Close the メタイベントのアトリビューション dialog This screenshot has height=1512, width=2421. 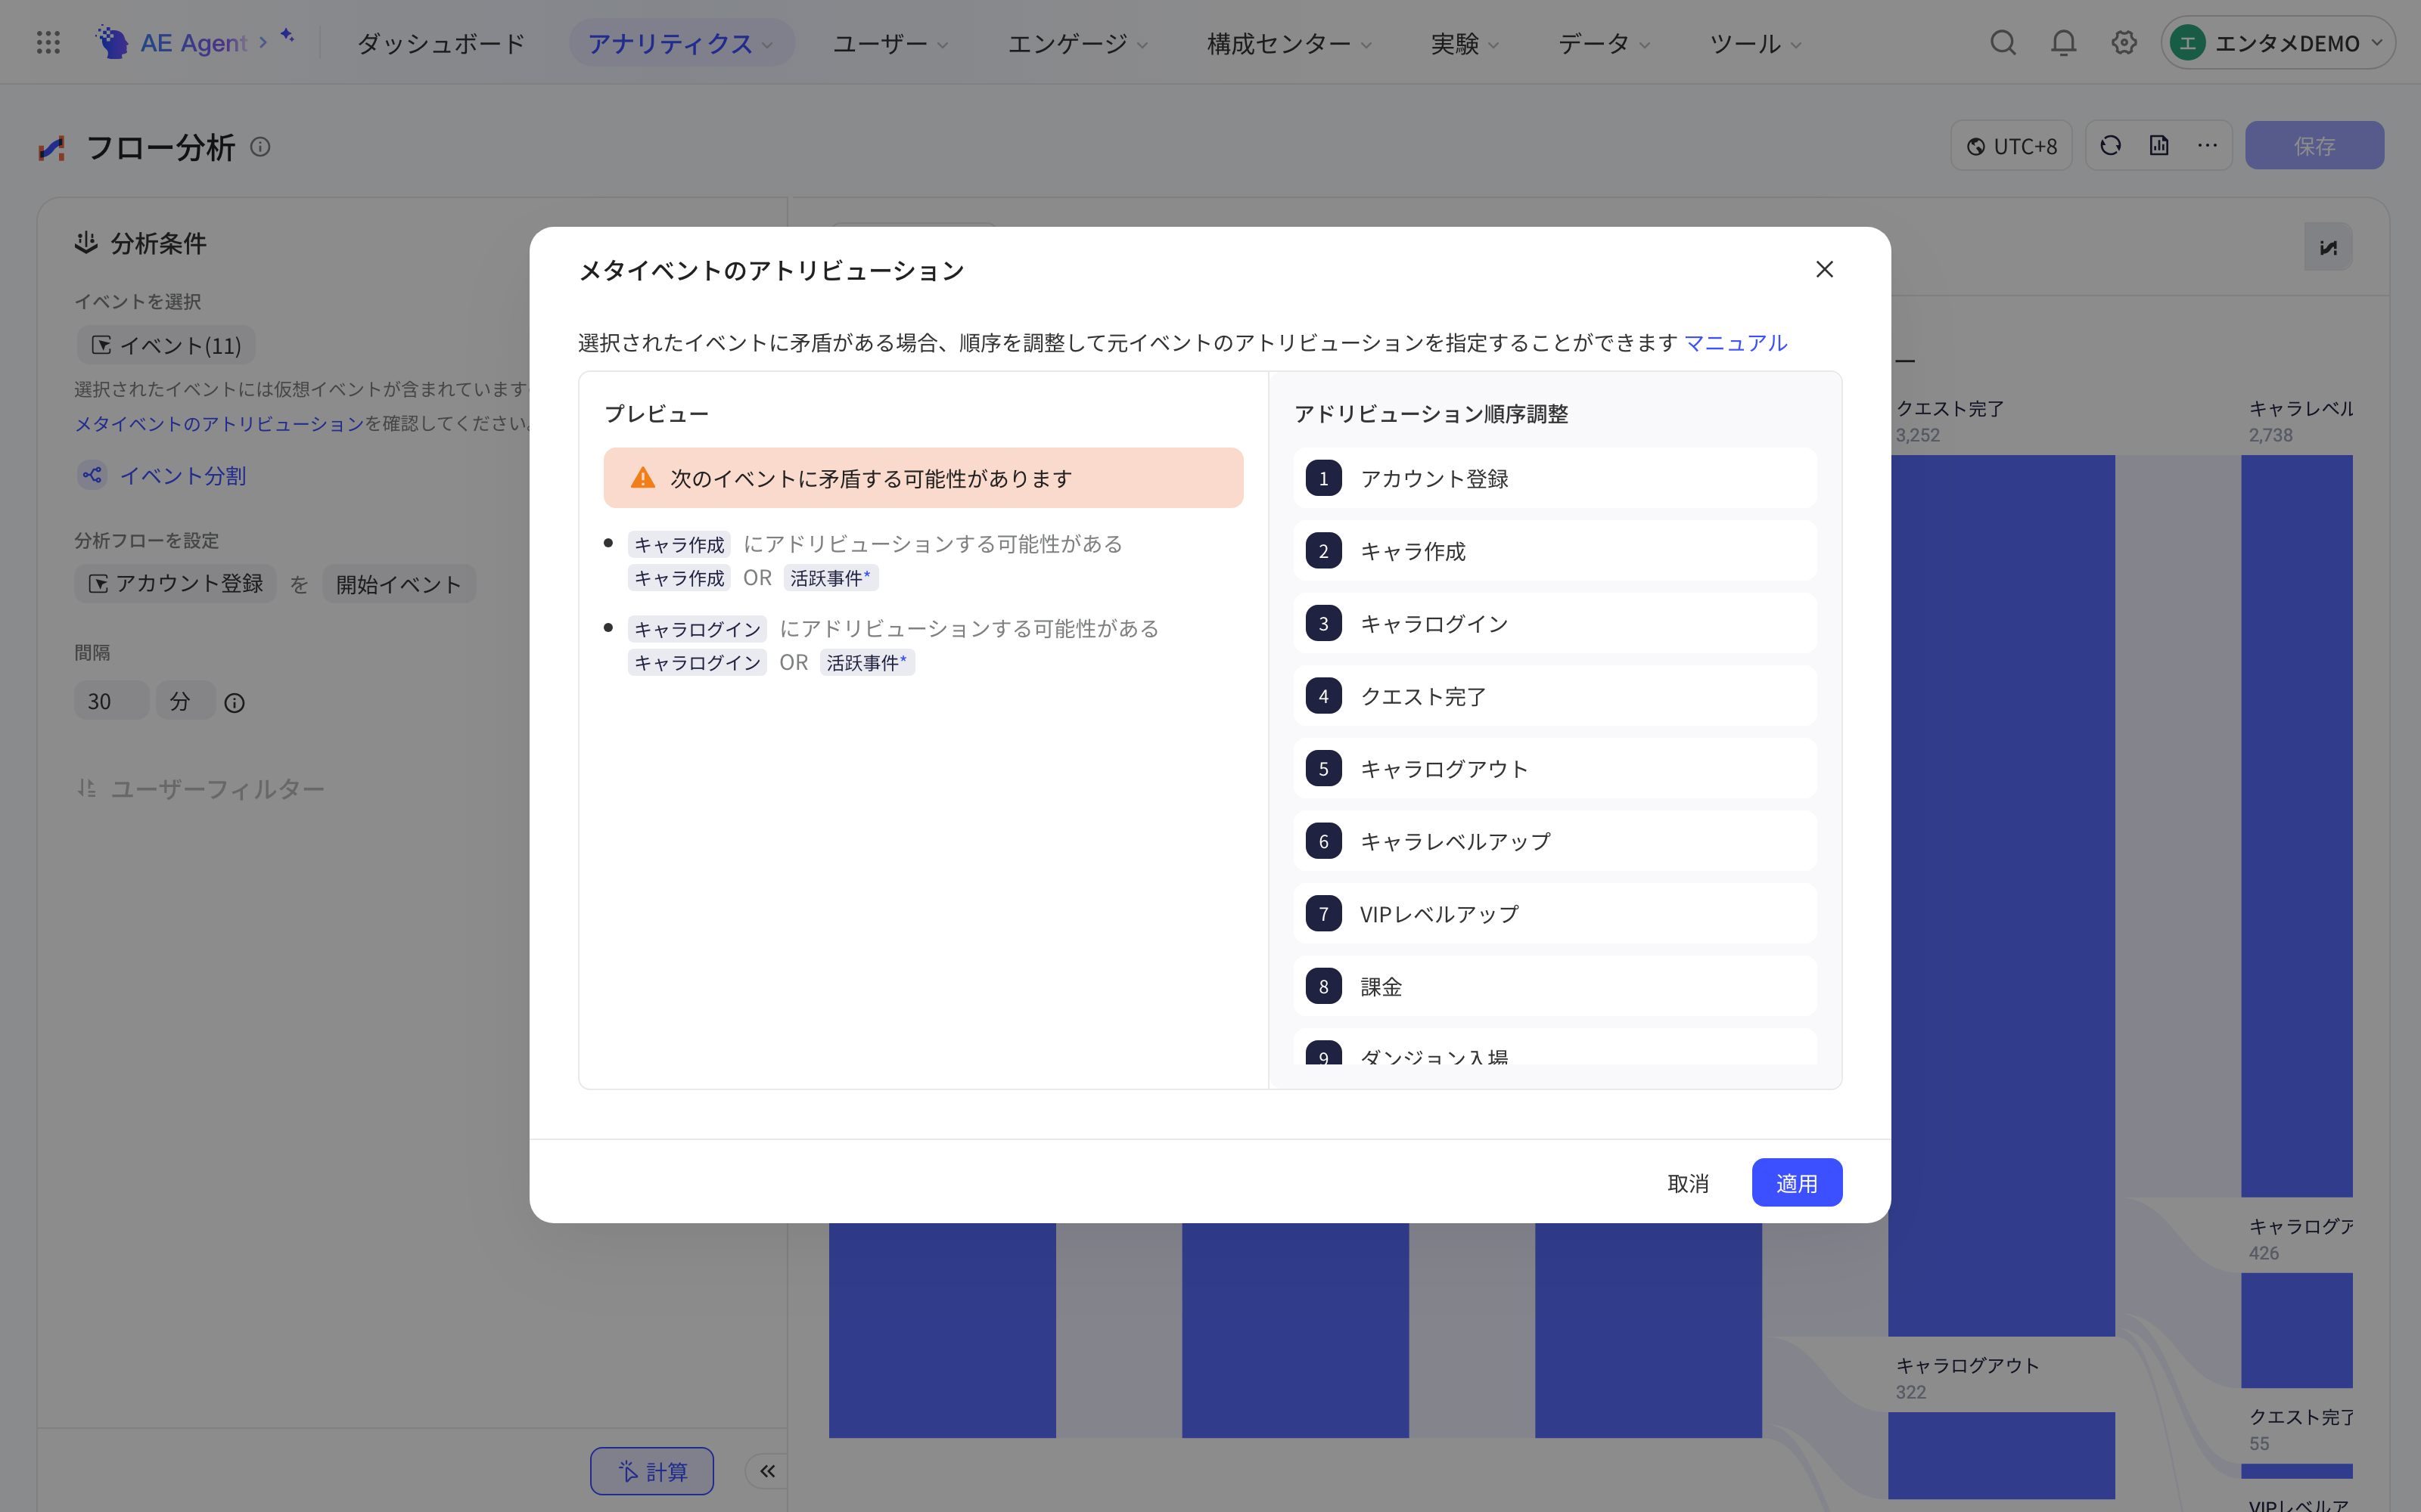[x=1825, y=270]
